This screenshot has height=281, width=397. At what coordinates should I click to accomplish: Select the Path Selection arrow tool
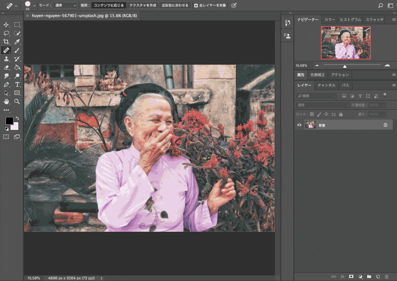pyautogui.click(x=6, y=93)
